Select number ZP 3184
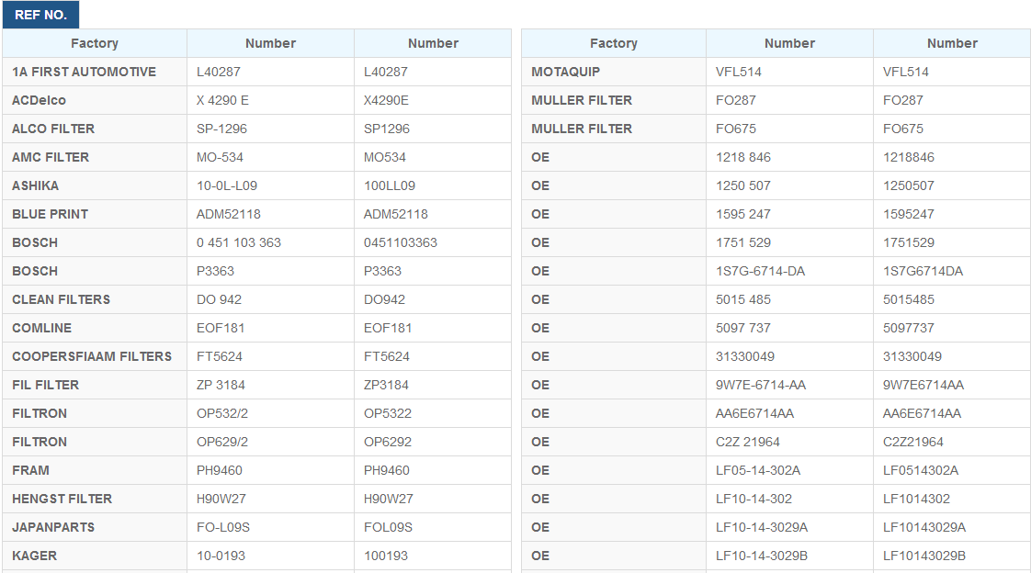1031x573 pixels. (221, 385)
